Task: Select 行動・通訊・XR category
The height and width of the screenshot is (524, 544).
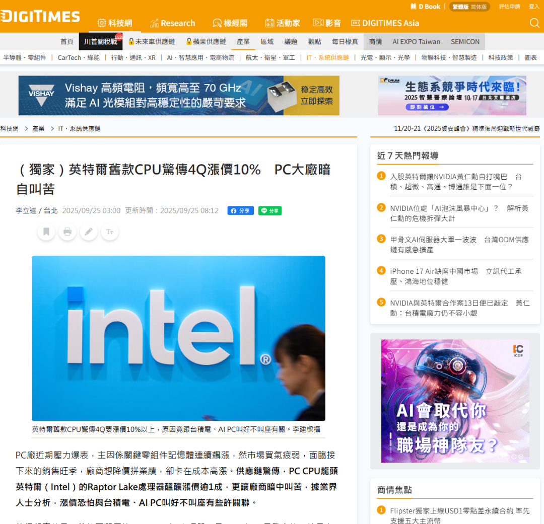Action: click(133, 57)
